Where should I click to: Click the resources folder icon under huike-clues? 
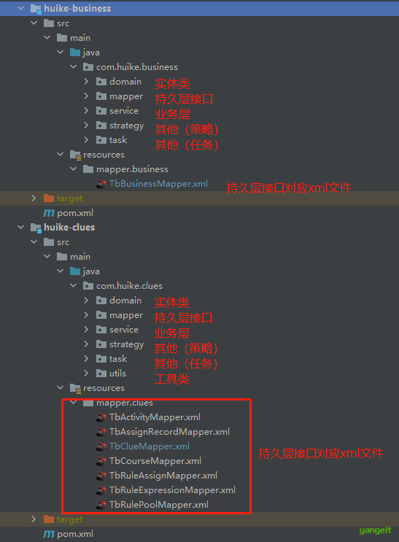pyautogui.click(x=75, y=388)
